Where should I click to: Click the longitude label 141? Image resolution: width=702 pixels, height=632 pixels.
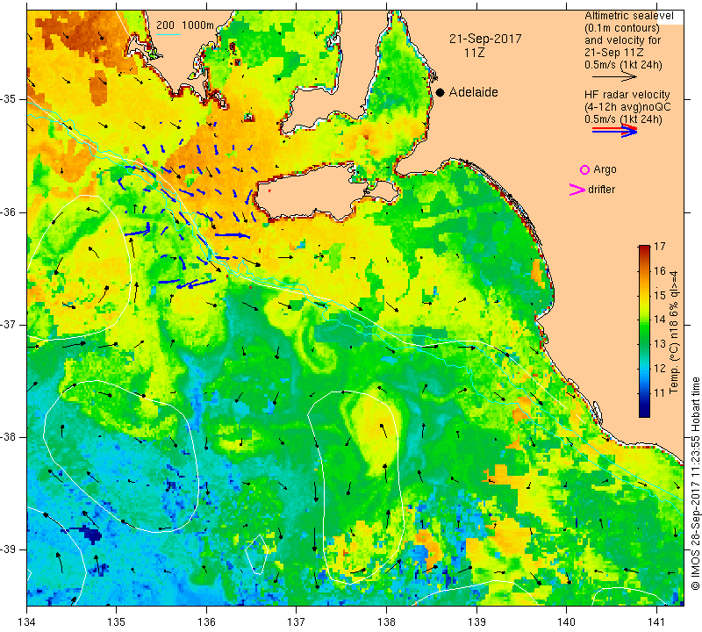click(656, 621)
